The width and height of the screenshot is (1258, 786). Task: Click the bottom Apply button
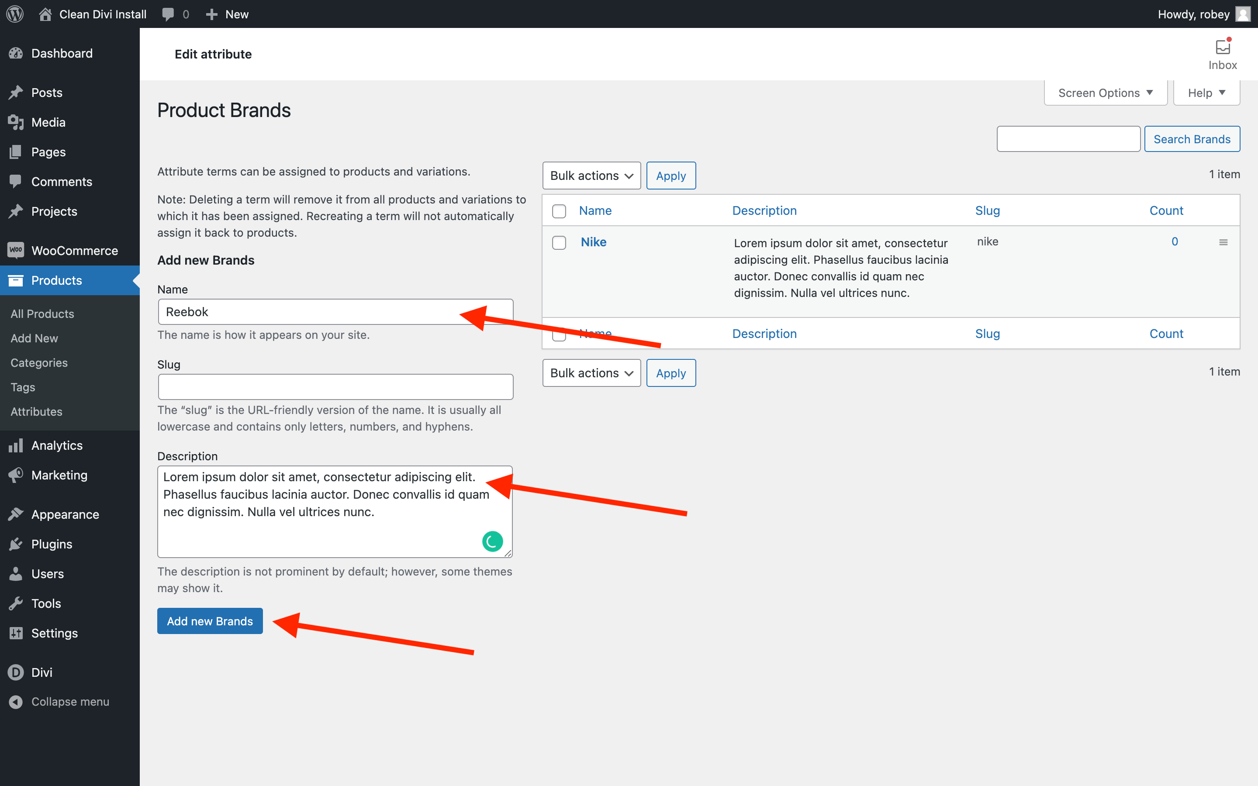point(671,373)
